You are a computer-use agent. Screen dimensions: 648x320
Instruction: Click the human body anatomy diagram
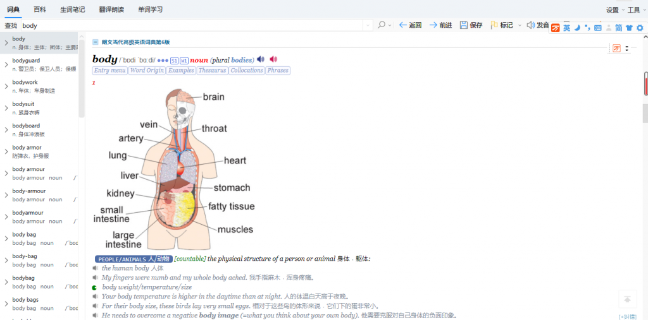(x=175, y=169)
